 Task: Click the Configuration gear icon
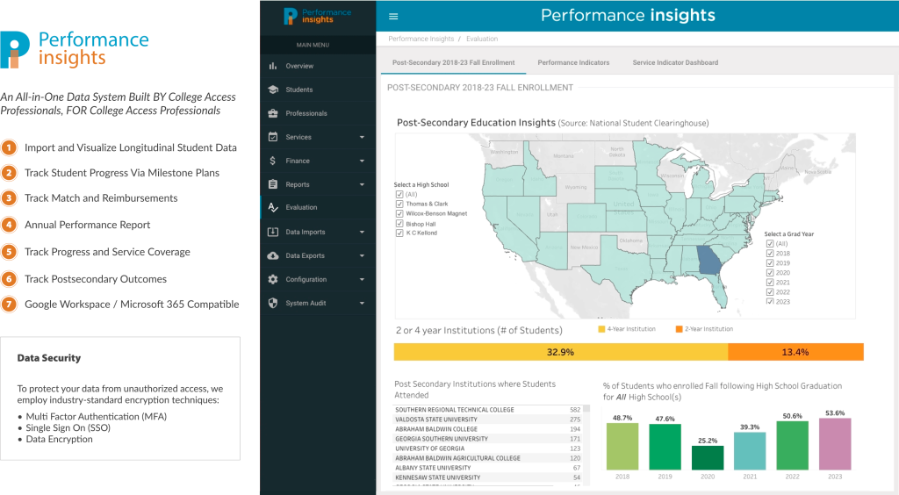pyautogui.click(x=273, y=280)
